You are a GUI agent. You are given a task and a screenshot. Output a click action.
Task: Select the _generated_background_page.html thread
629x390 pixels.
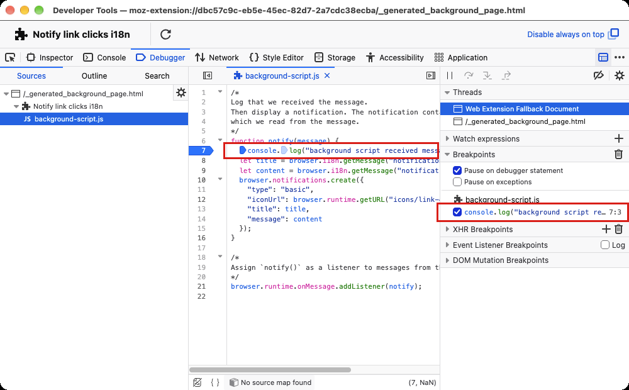535,121
